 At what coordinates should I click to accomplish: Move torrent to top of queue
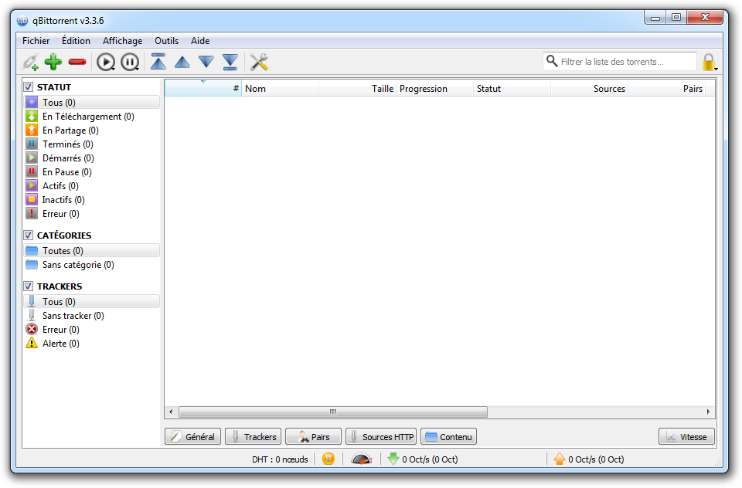point(158,62)
